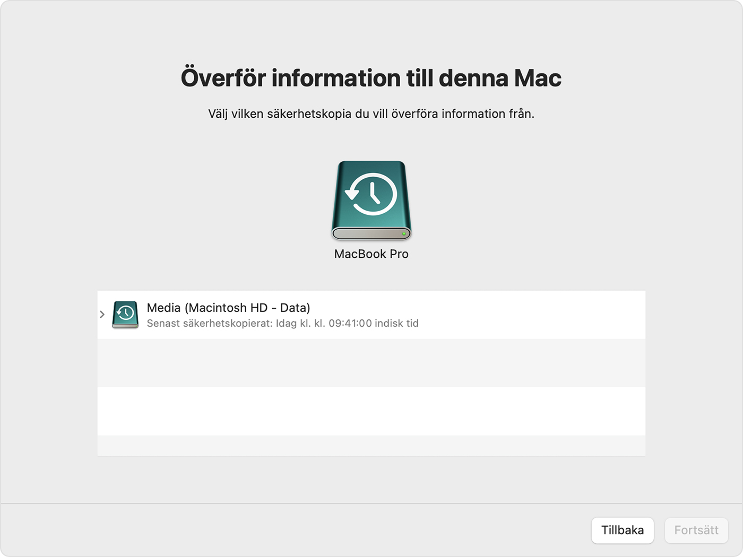Viewport: 743px width, 557px height.
Task: Click the 'Överför information till denna Mac' heading
Action: click(x=371, y=78)
